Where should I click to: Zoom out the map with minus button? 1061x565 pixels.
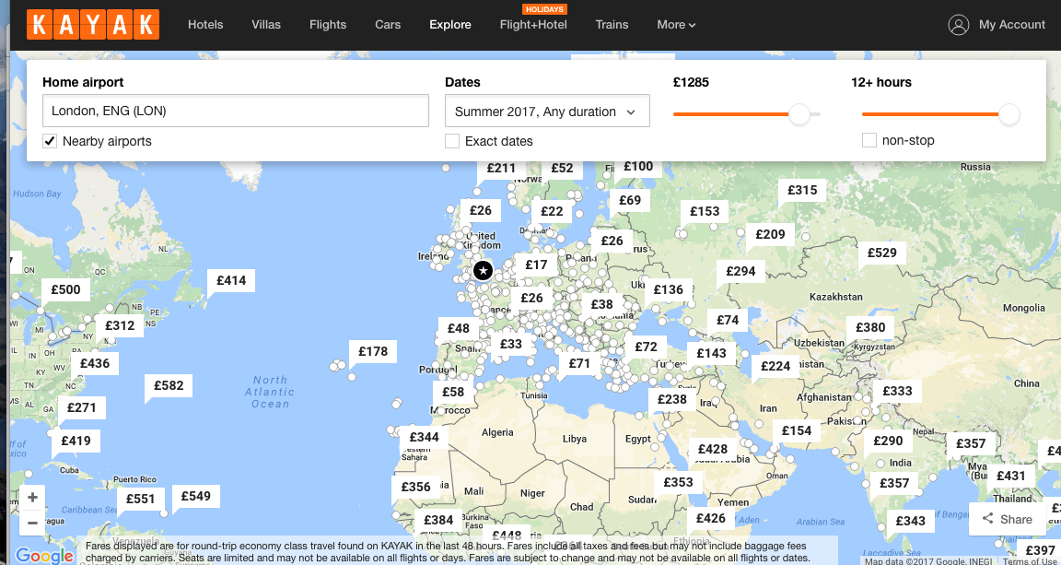(32, 523)
